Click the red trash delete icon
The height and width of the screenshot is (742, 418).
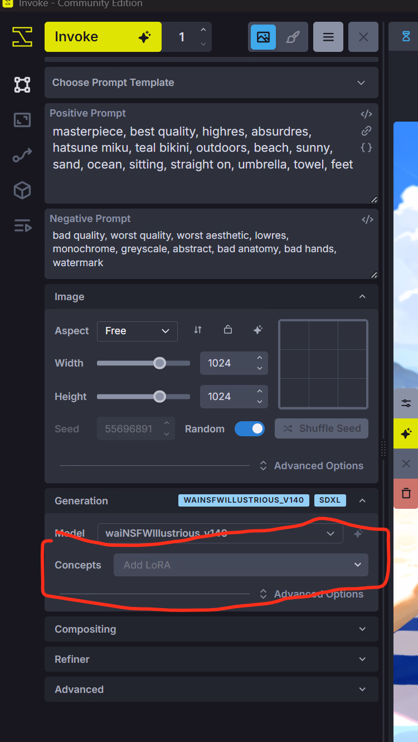pos(406,493)
